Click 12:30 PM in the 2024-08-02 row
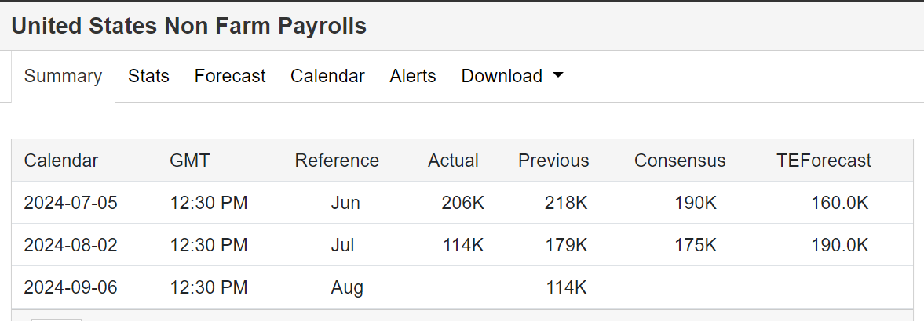The width and height of the screenshot is (924, 321). coord(209,245)
